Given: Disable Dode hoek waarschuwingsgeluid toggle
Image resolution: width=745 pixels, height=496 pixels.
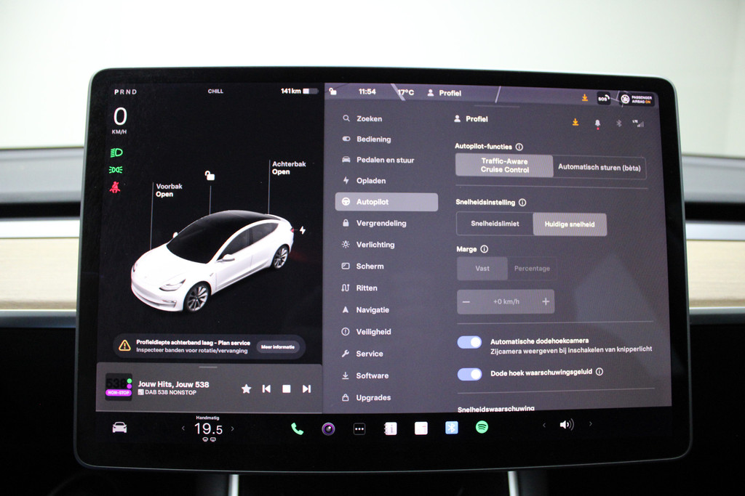Looking at the screenshot, I should pos(469,374).
